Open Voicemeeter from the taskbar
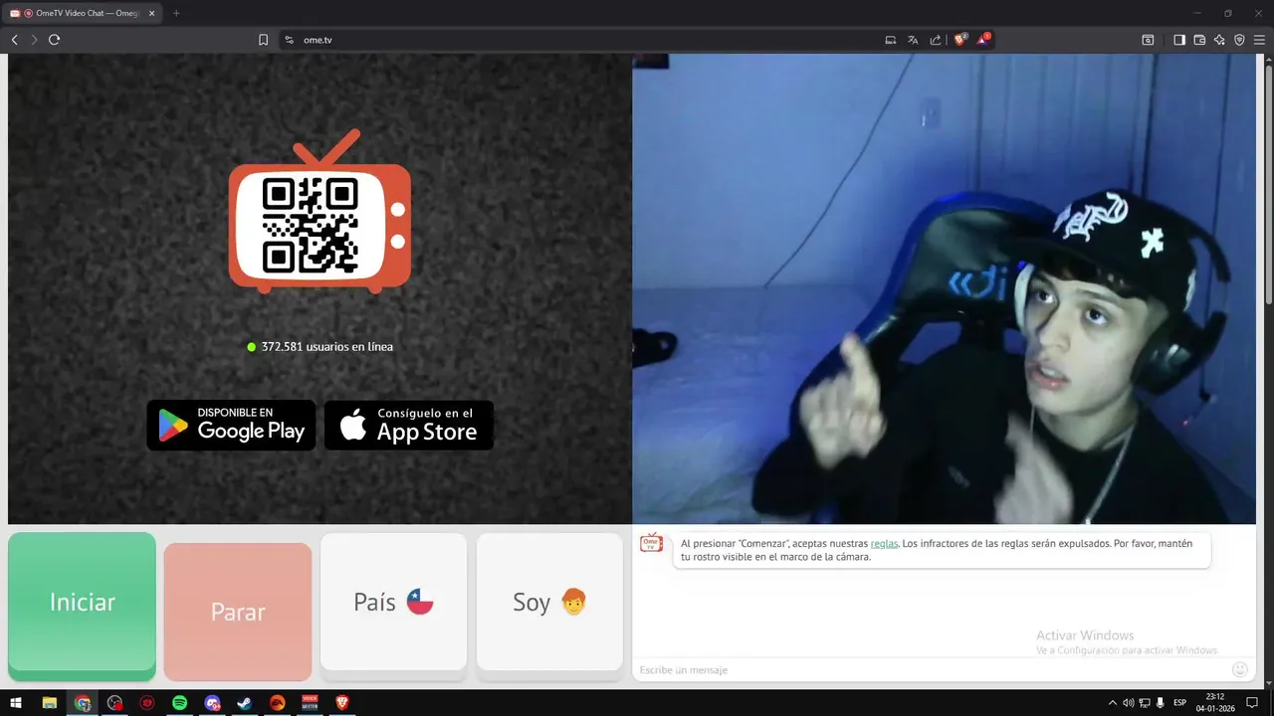1274x716 pixels. coord(310,703)
